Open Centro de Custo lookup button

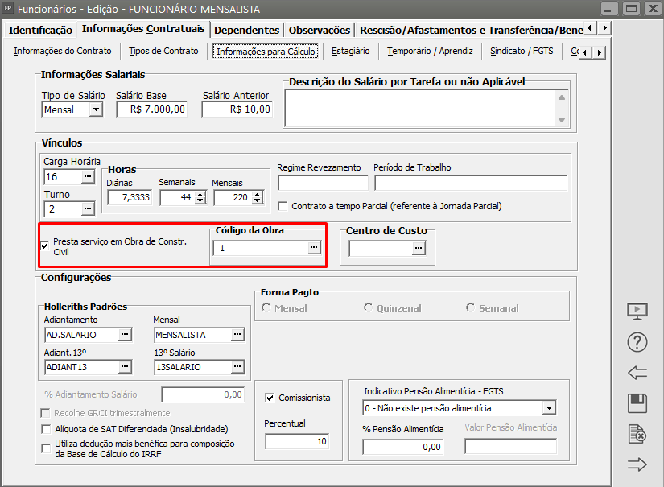tap(418, 250)
